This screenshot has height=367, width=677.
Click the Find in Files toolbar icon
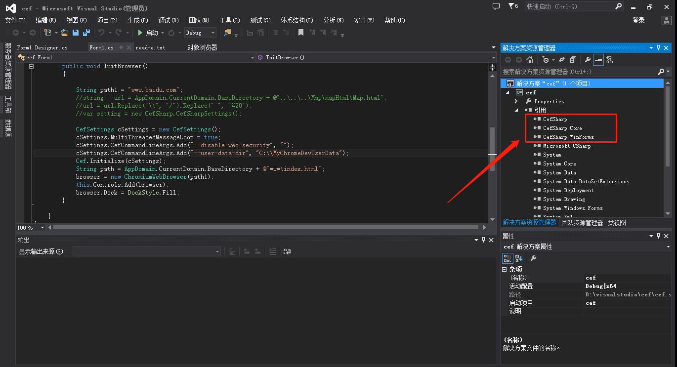[227, 33]
